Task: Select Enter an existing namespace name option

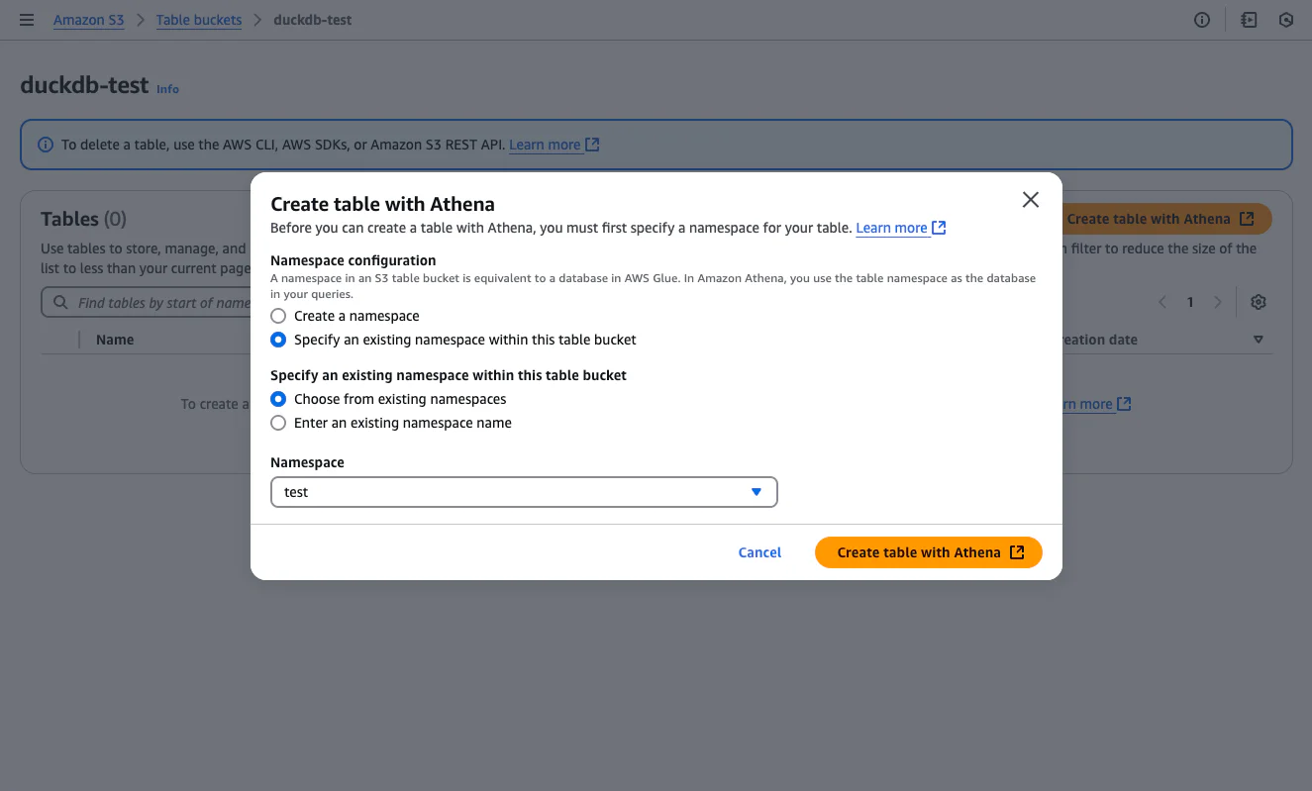Action: (278, 423)
